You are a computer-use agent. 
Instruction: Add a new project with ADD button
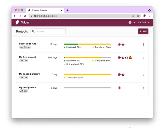click(143, 31)
